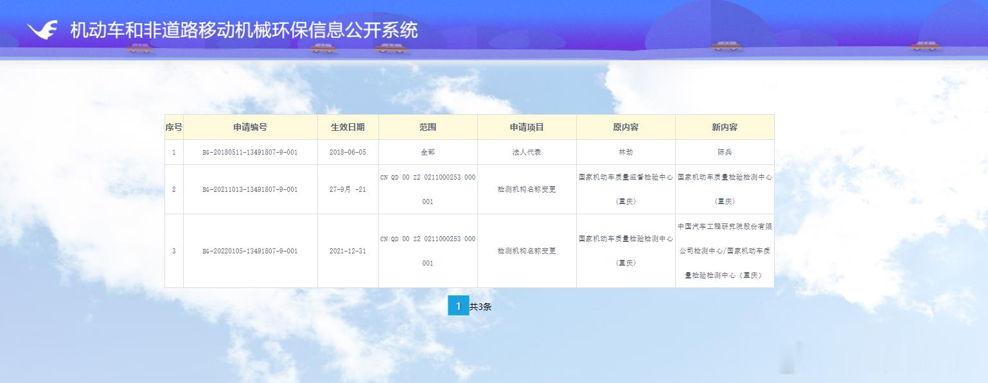Click the bird logo icon in header

[x=42, y=30]
